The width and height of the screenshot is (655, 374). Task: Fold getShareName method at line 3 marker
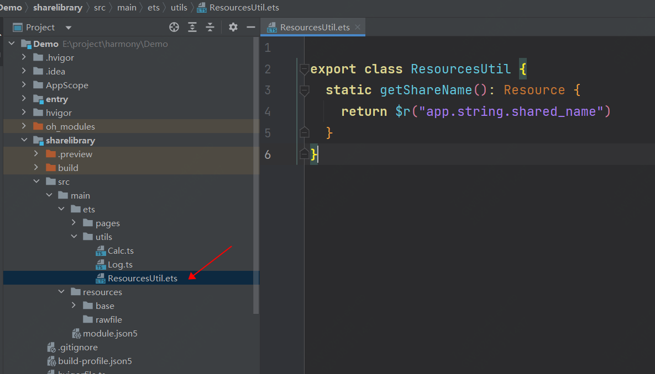304,90
